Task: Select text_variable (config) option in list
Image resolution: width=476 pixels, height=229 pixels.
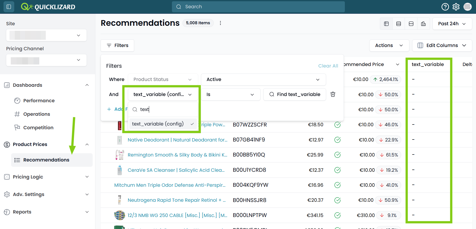Action: [x=163, y=124]
